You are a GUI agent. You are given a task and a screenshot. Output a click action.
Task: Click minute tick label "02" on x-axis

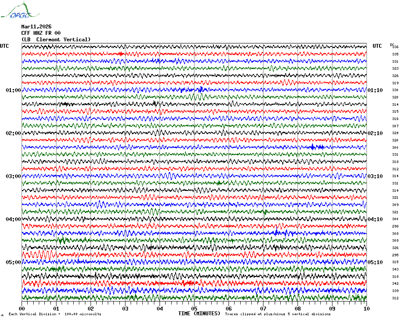point(91,309)
